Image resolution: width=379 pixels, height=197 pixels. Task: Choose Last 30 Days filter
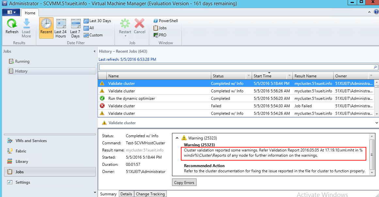click(97, 21)
